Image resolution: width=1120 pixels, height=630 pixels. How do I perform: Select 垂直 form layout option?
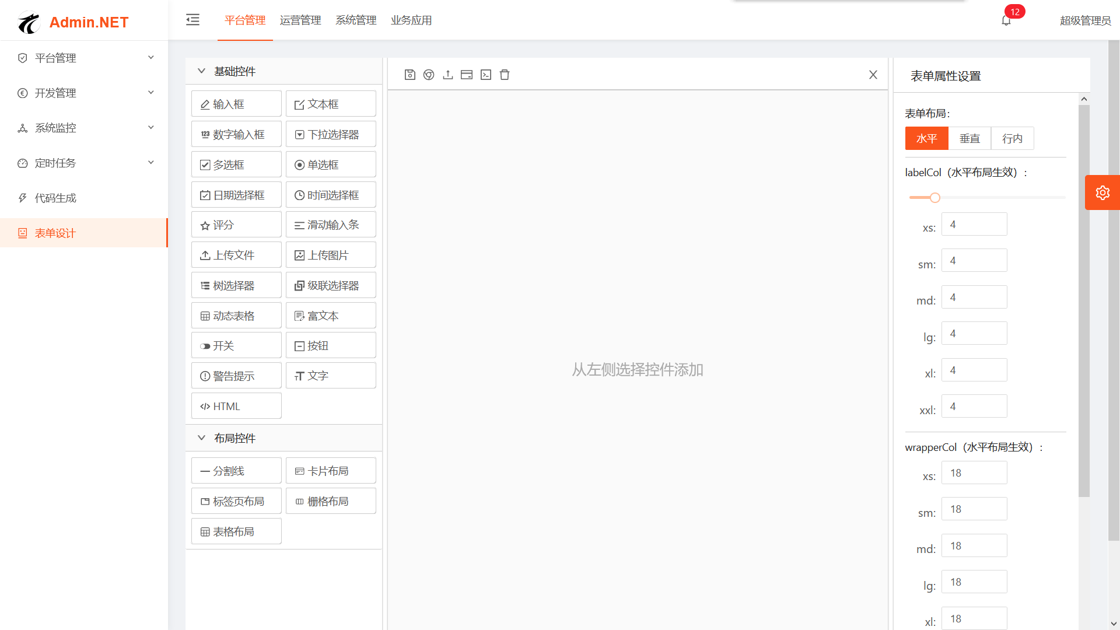pyautogui.click(x=970, y=138)
